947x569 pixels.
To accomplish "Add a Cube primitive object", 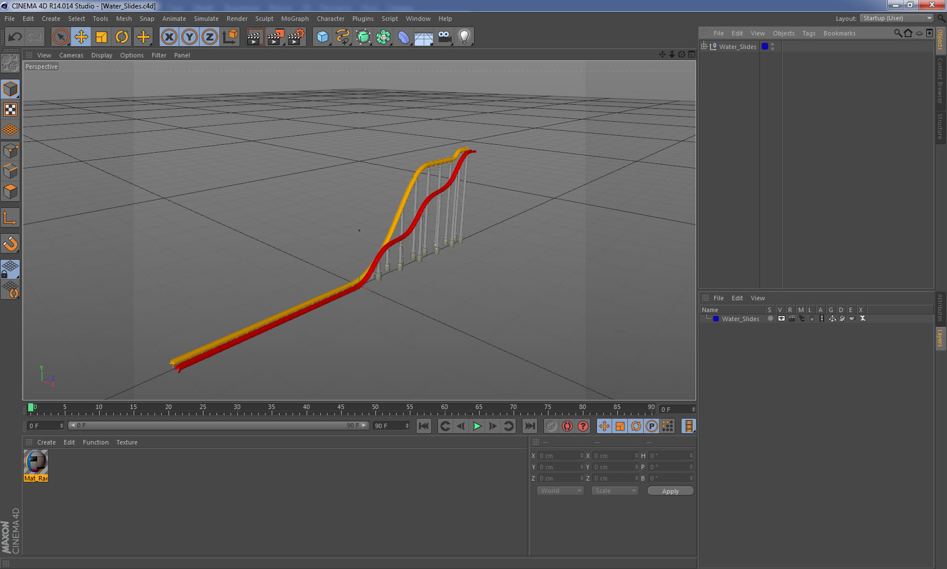I will pos(322,37).
